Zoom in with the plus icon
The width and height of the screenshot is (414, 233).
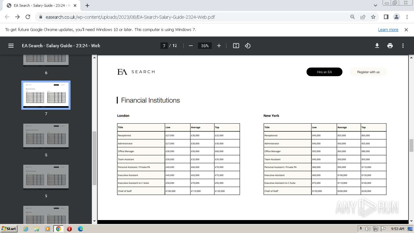(219, 46)
